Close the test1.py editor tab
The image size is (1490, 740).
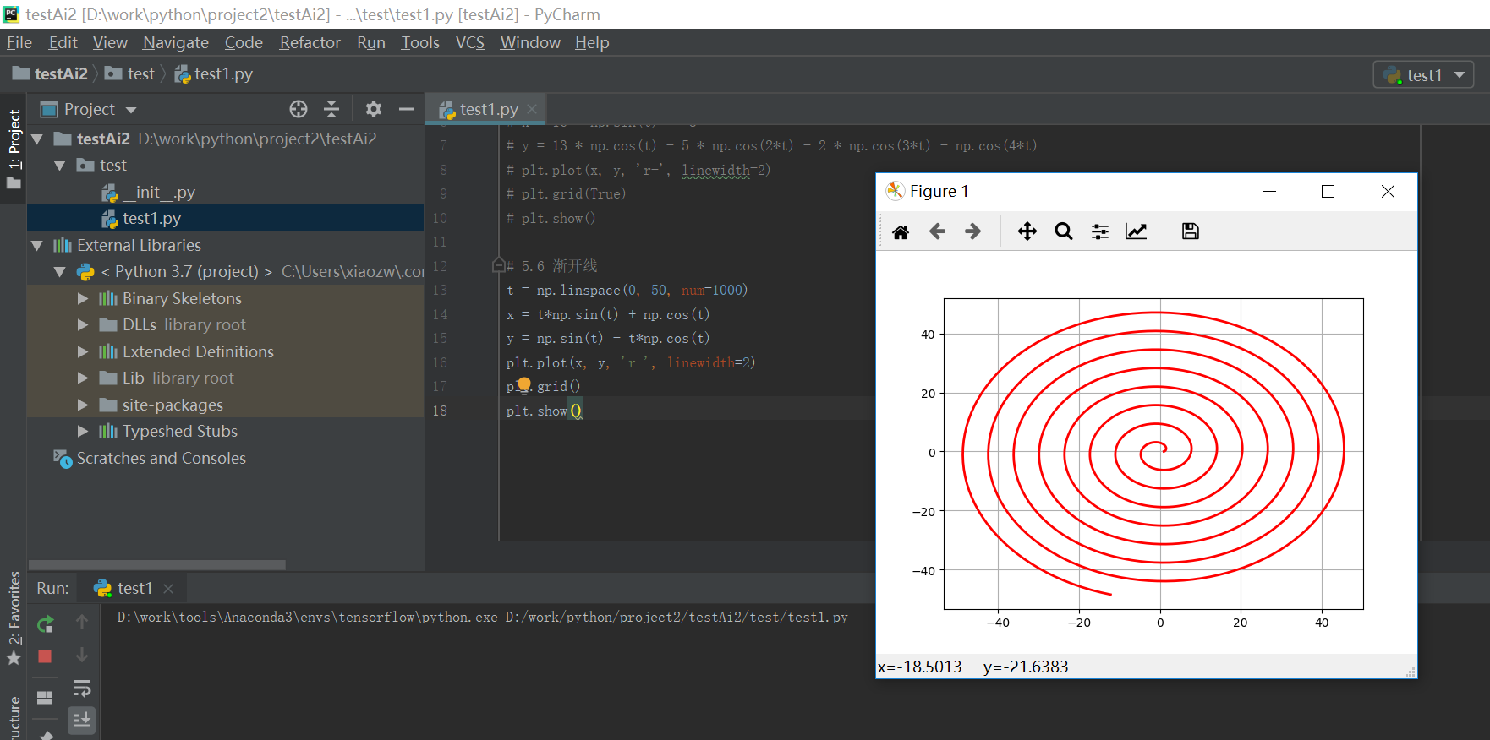tap(532, 109)
